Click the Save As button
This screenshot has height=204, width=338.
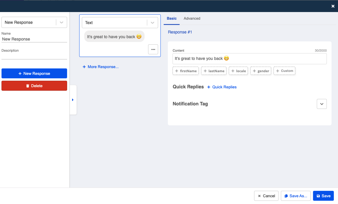coord(295,196)
